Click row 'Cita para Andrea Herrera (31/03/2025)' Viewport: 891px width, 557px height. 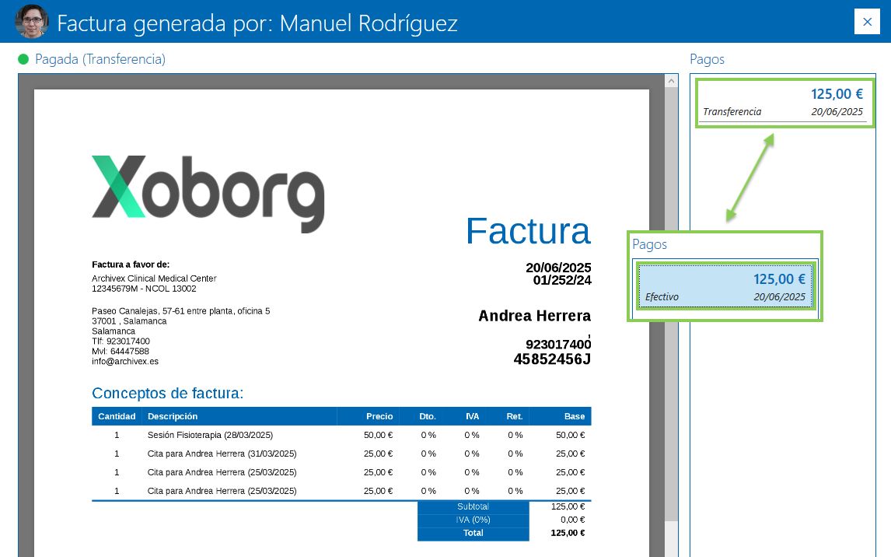tap(341, 454)
